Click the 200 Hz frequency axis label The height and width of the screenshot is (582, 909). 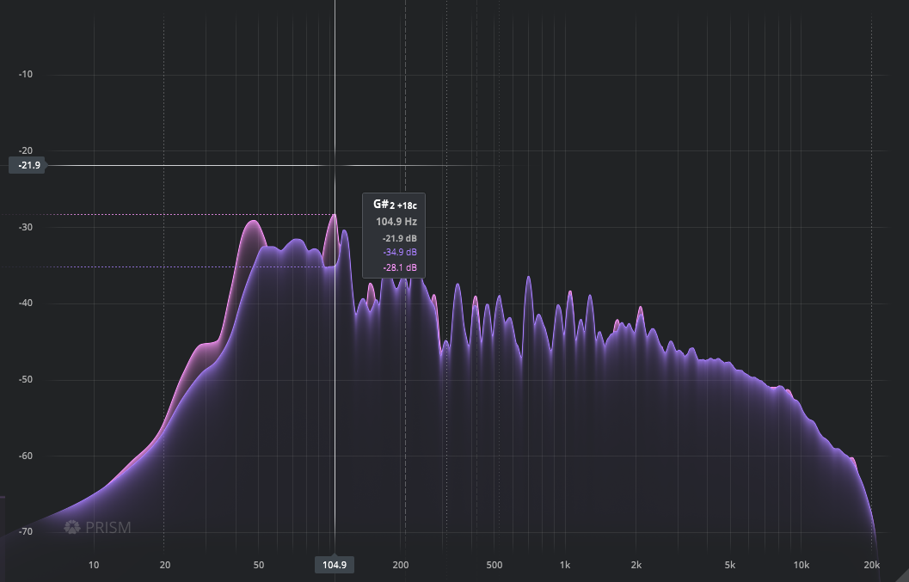(401, 565)
